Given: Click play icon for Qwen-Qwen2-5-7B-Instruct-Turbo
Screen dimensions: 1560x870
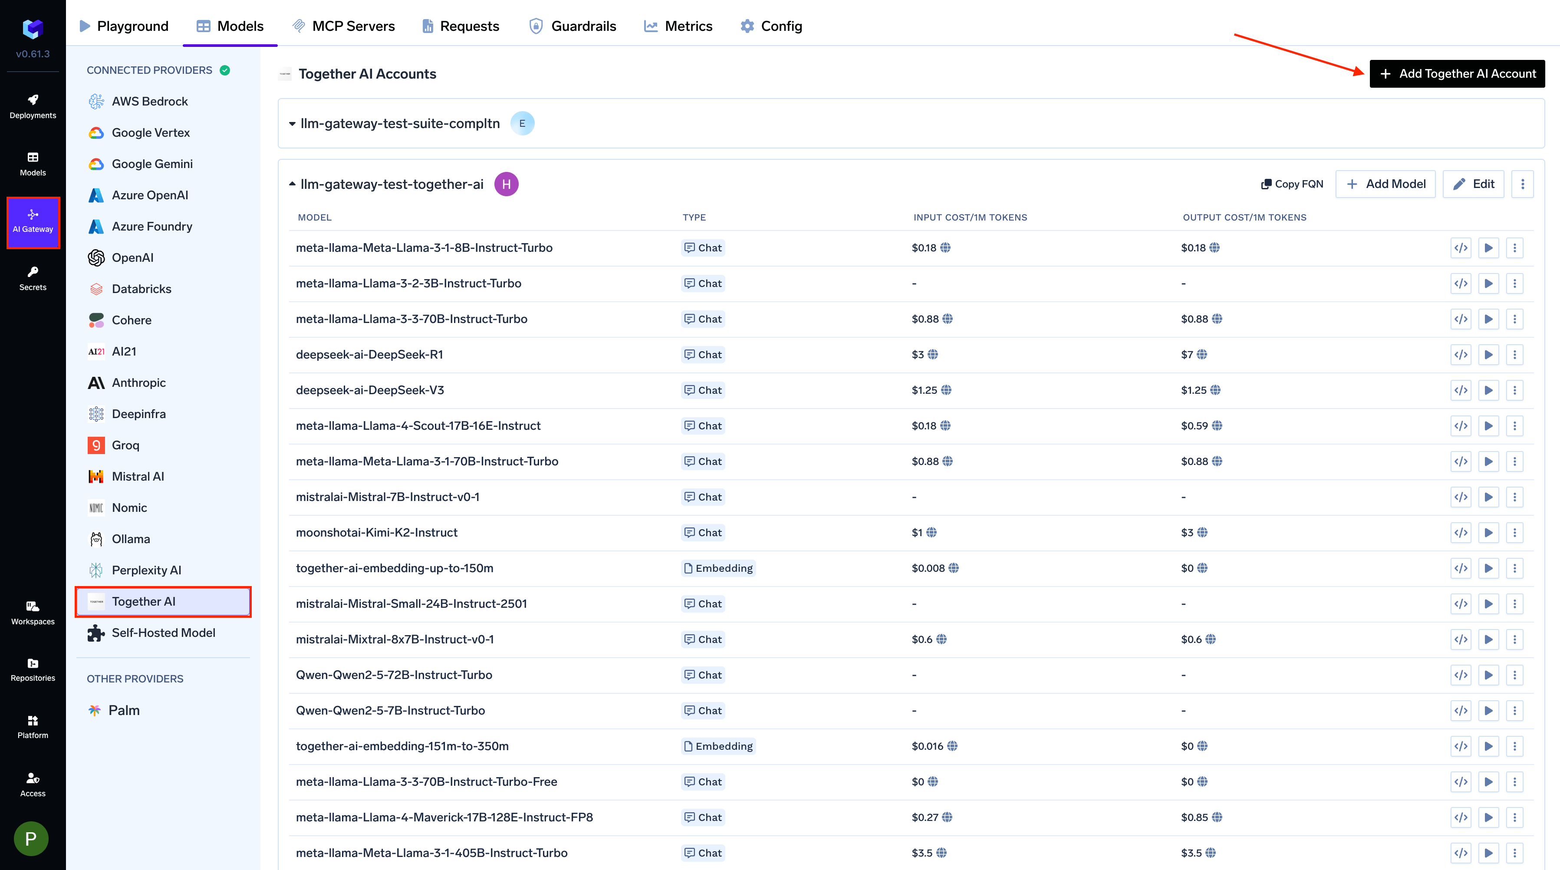Looking at the screenshot, I should [1488, 711].
